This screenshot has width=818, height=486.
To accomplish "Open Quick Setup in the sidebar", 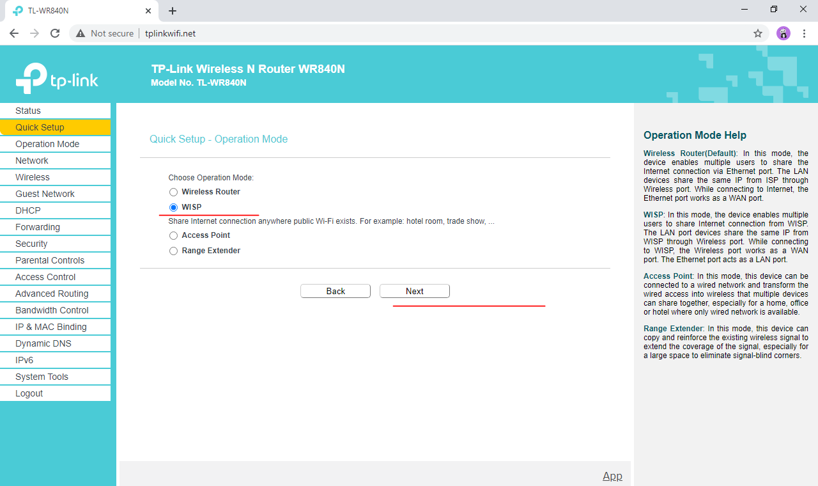I will 55,127.
